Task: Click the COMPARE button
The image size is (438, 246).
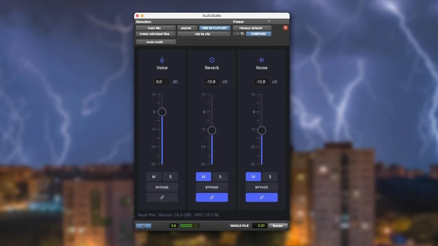Action: (258, 34)
